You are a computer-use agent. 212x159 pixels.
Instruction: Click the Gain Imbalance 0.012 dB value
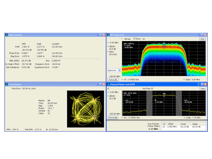pos(25,67)
